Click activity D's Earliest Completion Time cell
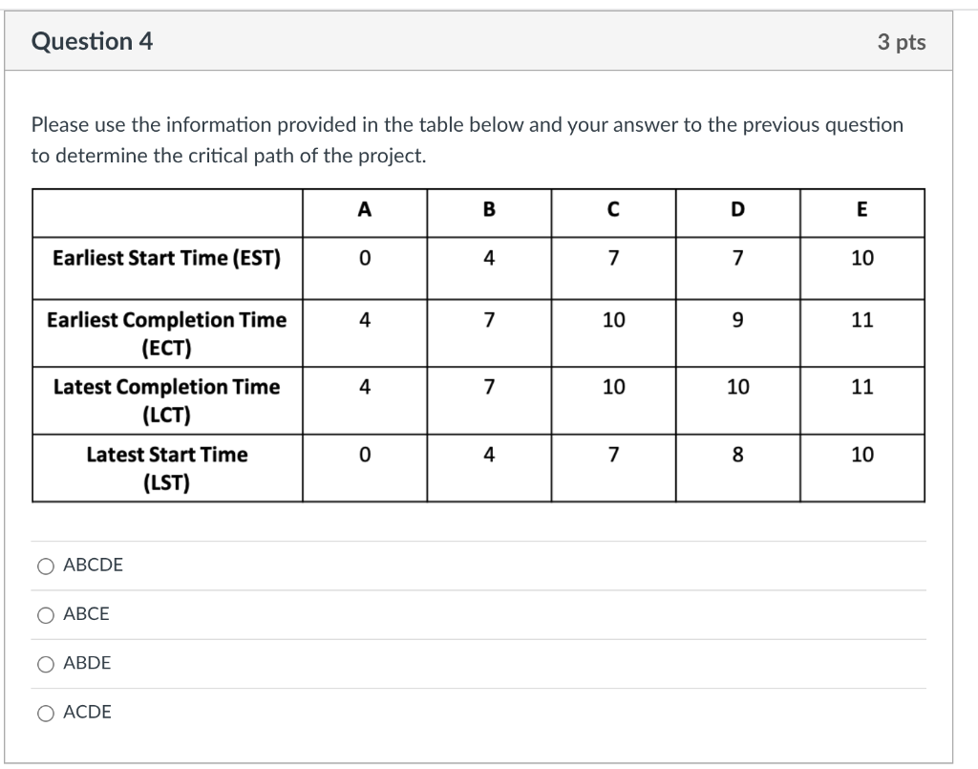This screenshot has height=769, width=978. [x=737, y=320]
